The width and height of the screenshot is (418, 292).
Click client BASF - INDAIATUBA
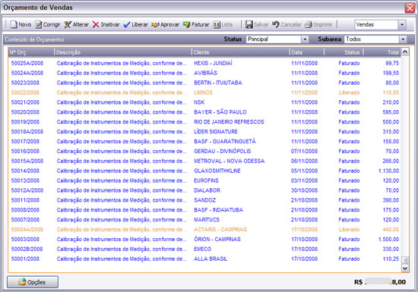point(218,210)
